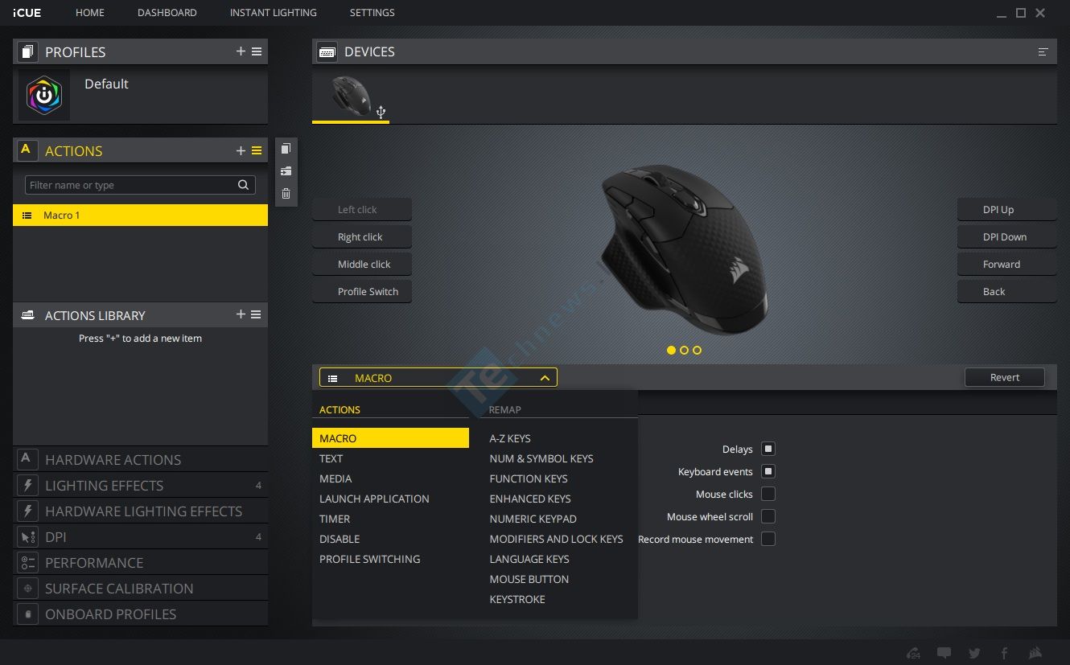Enable the Mouse wheel scroll checkbox
The height and width of the screenshot is (665, 1070).
tap(768, 516)
